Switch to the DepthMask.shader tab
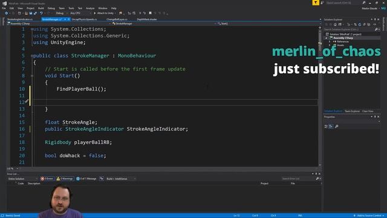The image size is (387, 218). click(147, 19)
